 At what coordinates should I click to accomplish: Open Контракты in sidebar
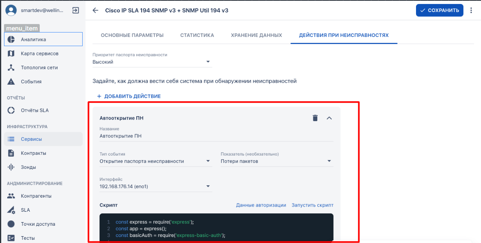point(43,153)
